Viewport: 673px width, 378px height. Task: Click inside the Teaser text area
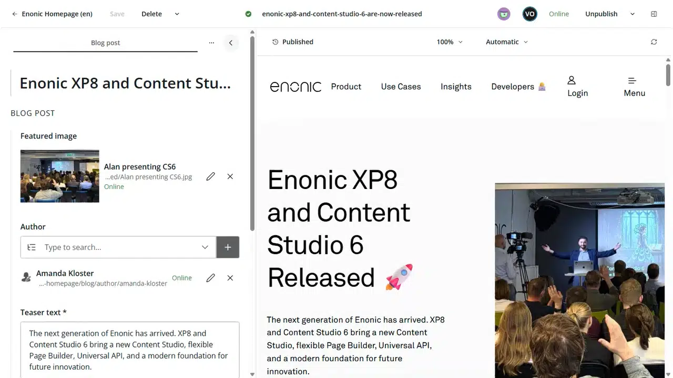[x=130, y=350]
